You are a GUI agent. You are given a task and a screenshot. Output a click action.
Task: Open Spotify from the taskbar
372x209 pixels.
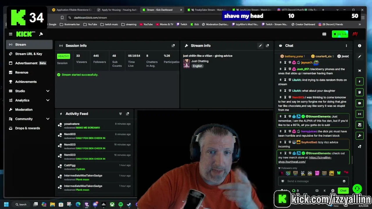tap(121, 204)
